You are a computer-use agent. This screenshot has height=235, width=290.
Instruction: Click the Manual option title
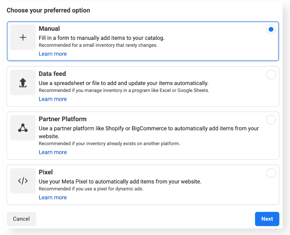49,29
